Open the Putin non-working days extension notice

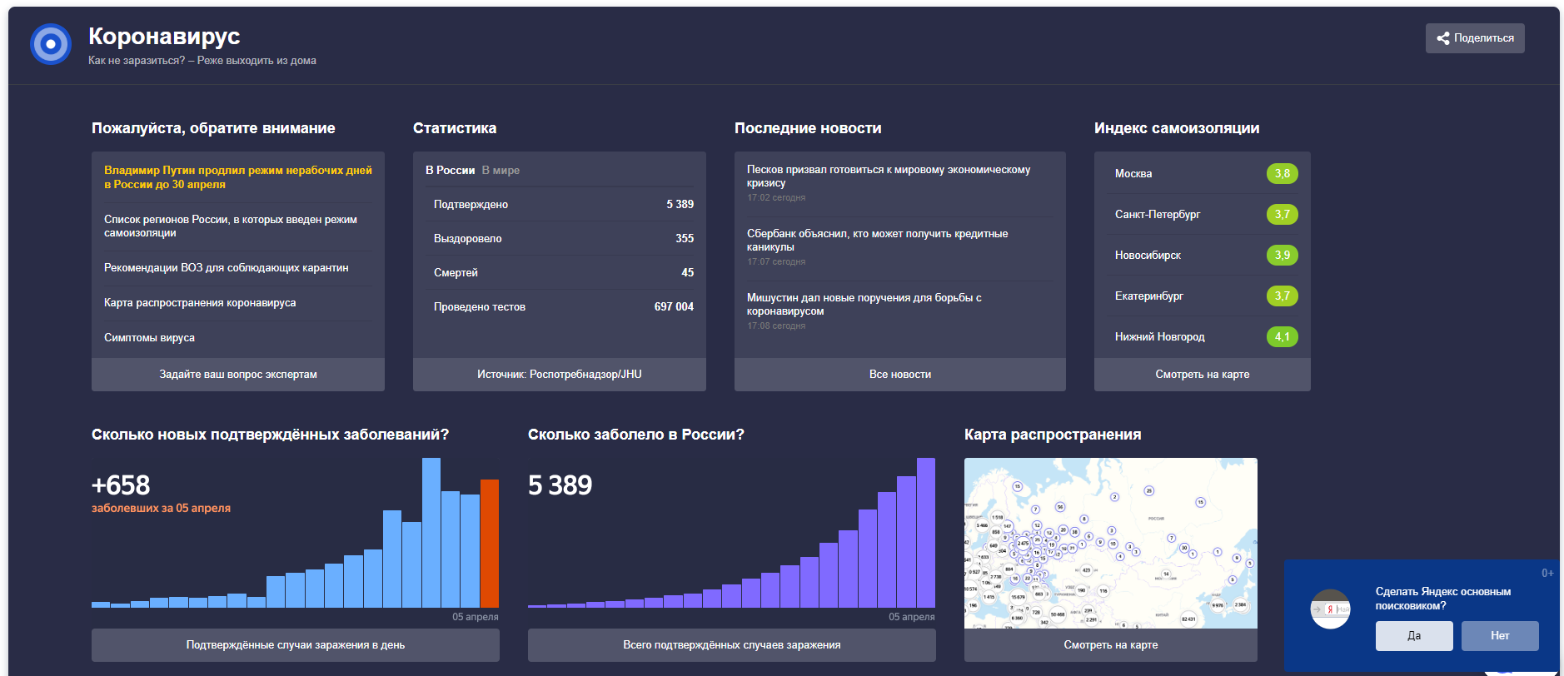tap(238, 177)
